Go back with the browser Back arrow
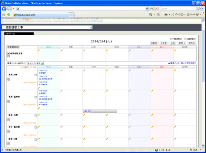The width and height of the screenshot is (206, 153). 4,9
